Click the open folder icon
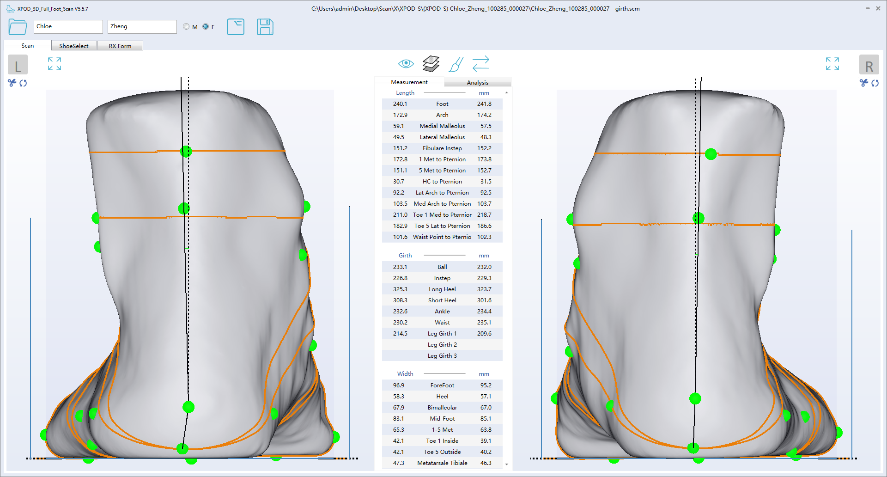The image size is (887, 477). click(x=18, y=27)
